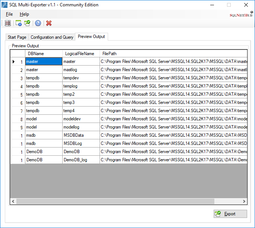Viewport: 255px width, 228px height.
Task: Click the FilePath cell of MSDBLog row
Action: pos(173,143)
